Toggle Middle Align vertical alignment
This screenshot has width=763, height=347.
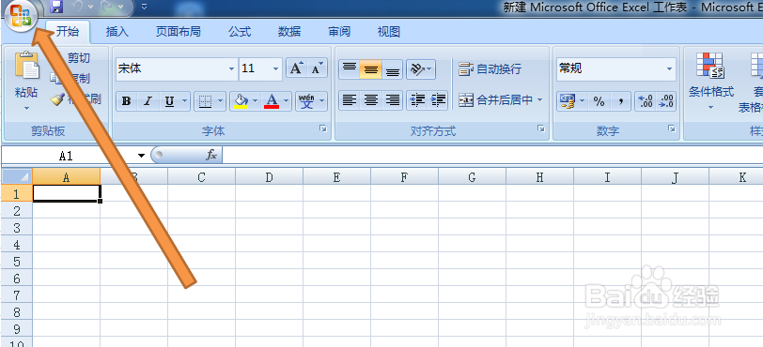(x=371, y=68)
